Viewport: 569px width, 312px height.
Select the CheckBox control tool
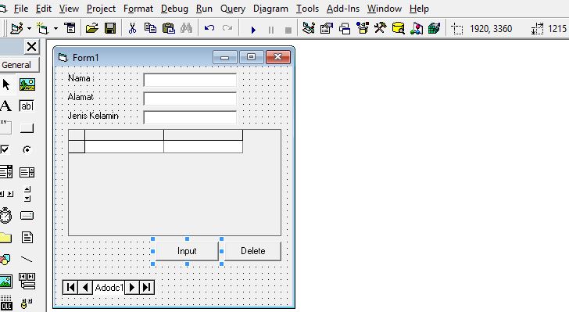(5, 149)
